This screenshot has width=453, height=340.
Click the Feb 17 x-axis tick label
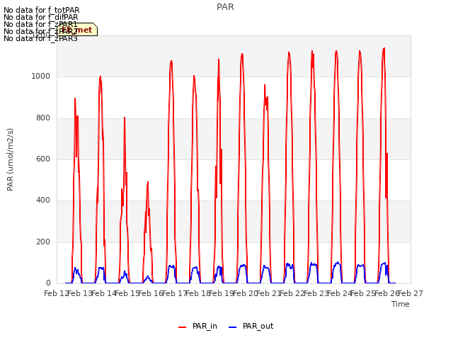pos(175,293)
